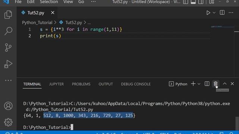Close the Tut52.py tab
The image size is (239, 134).
click(53, 13)
